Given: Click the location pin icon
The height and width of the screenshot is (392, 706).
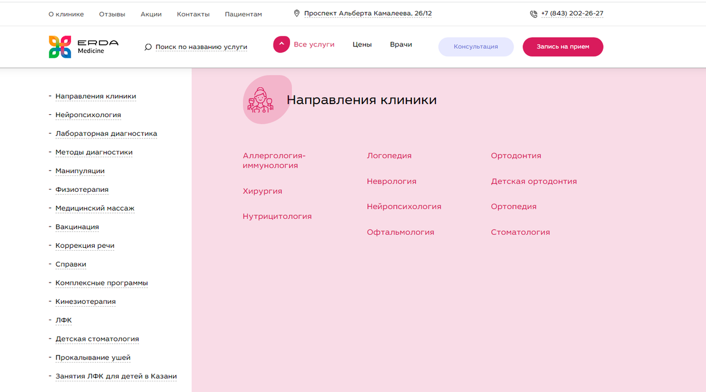Looking at the screenshot, I should pos(297,14).
